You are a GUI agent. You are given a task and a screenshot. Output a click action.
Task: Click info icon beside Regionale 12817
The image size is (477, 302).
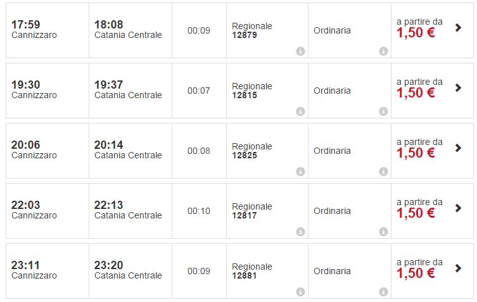300,232
